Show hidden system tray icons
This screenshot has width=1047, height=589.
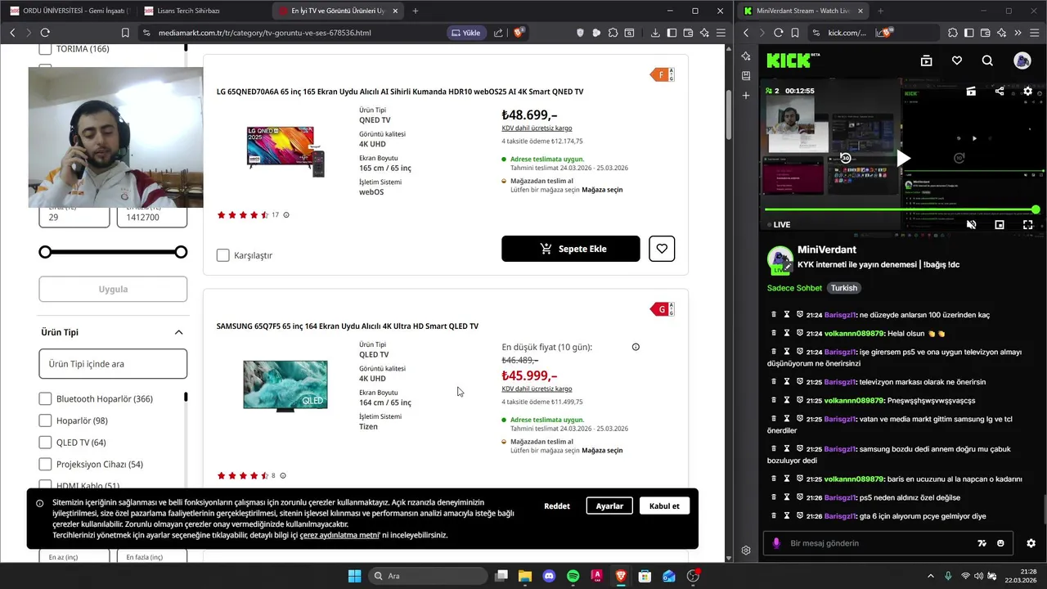click(x=930, y=576)
